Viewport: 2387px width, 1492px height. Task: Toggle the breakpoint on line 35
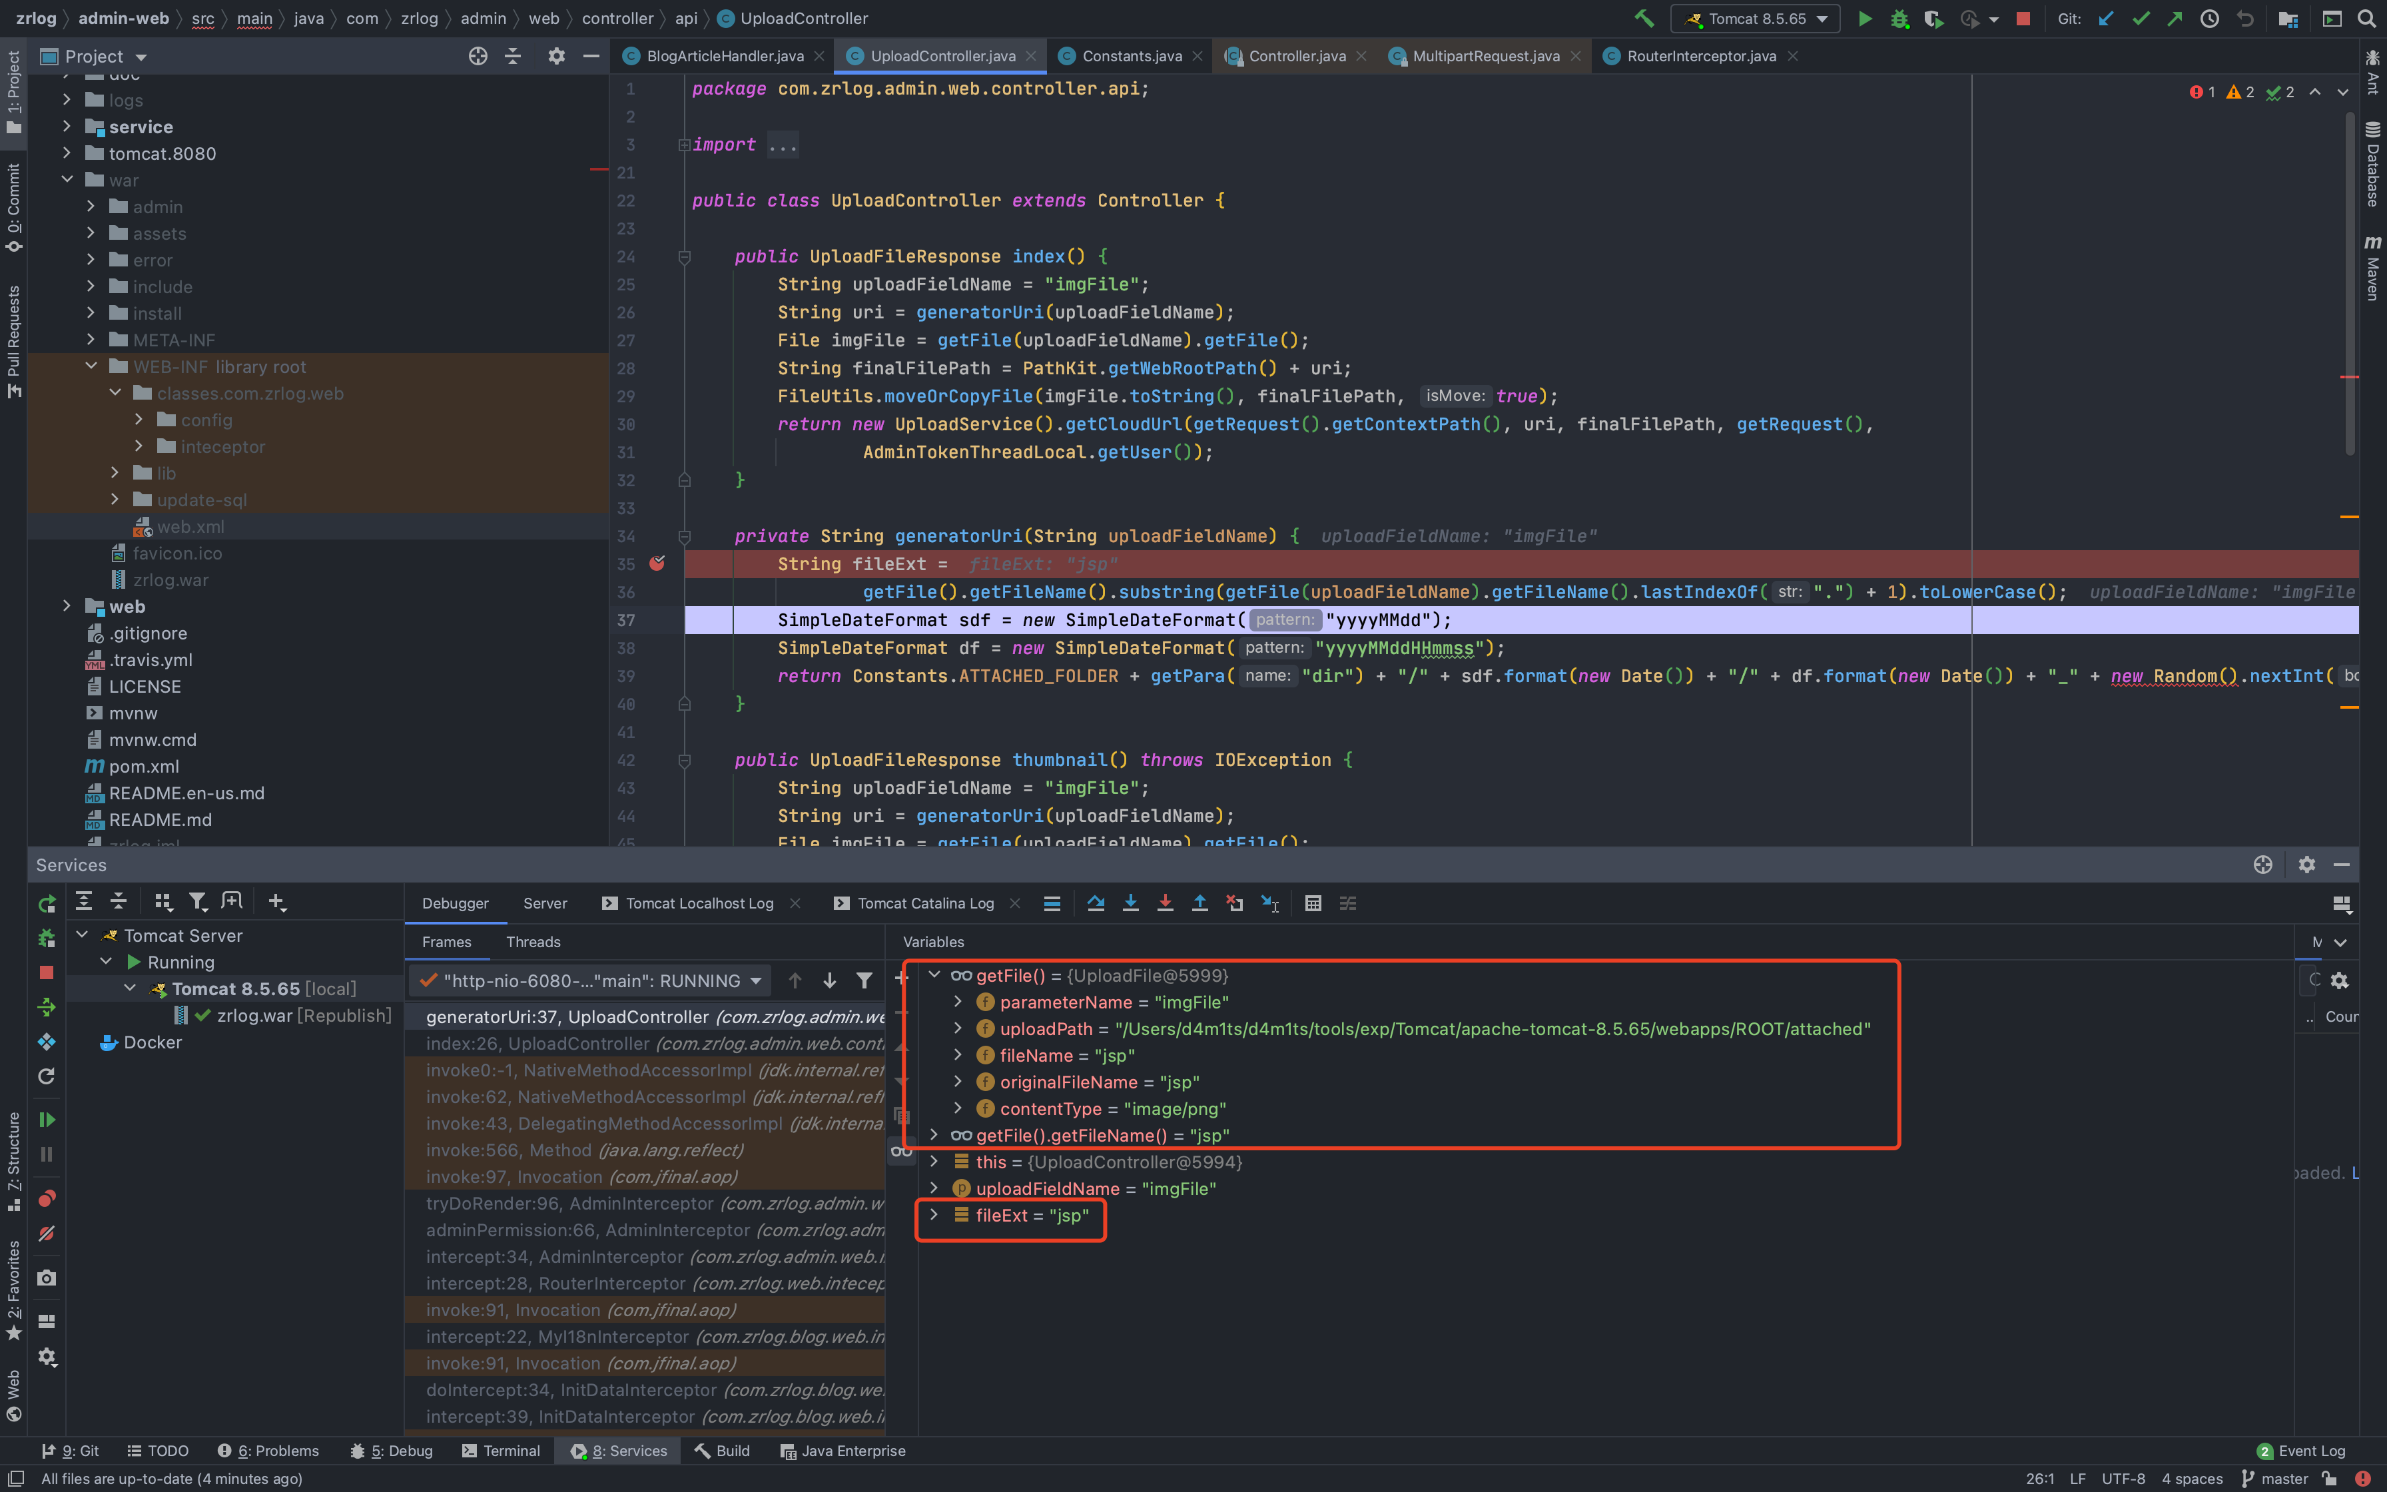(x=657, y=563)
